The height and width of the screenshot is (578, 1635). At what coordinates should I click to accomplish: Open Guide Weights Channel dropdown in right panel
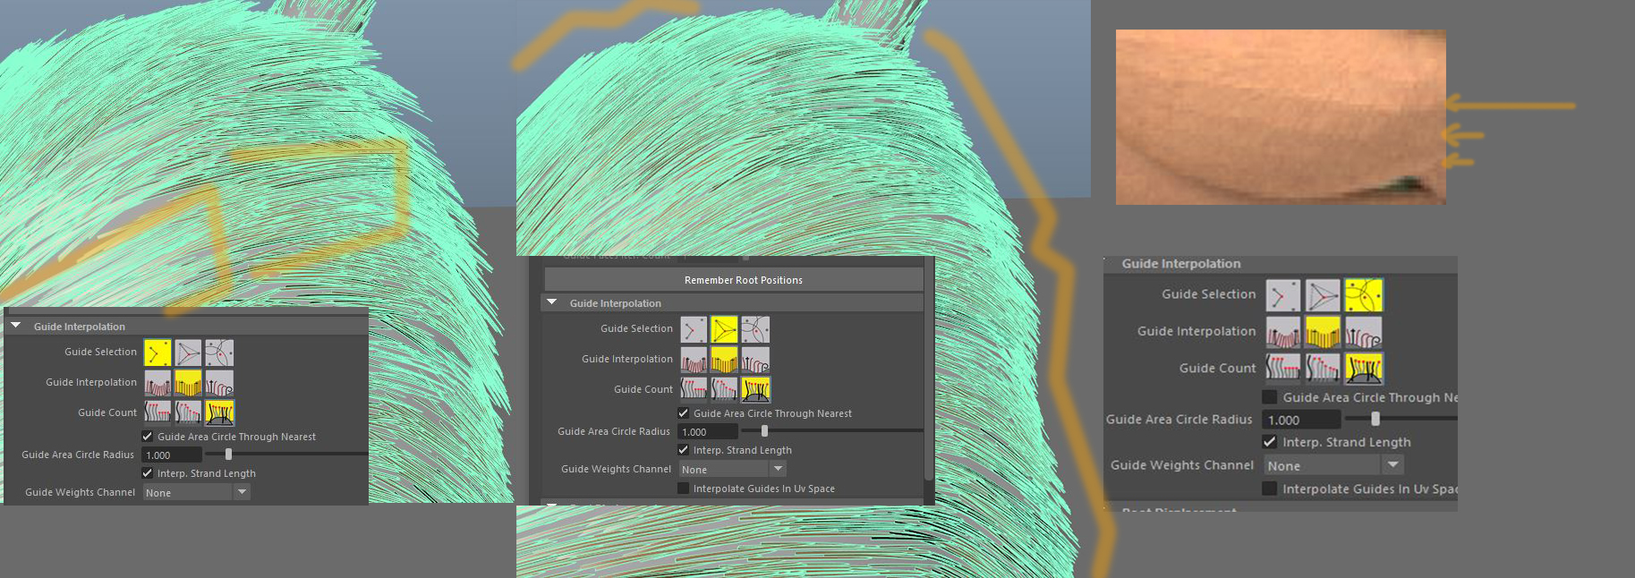click(1392, 465)
